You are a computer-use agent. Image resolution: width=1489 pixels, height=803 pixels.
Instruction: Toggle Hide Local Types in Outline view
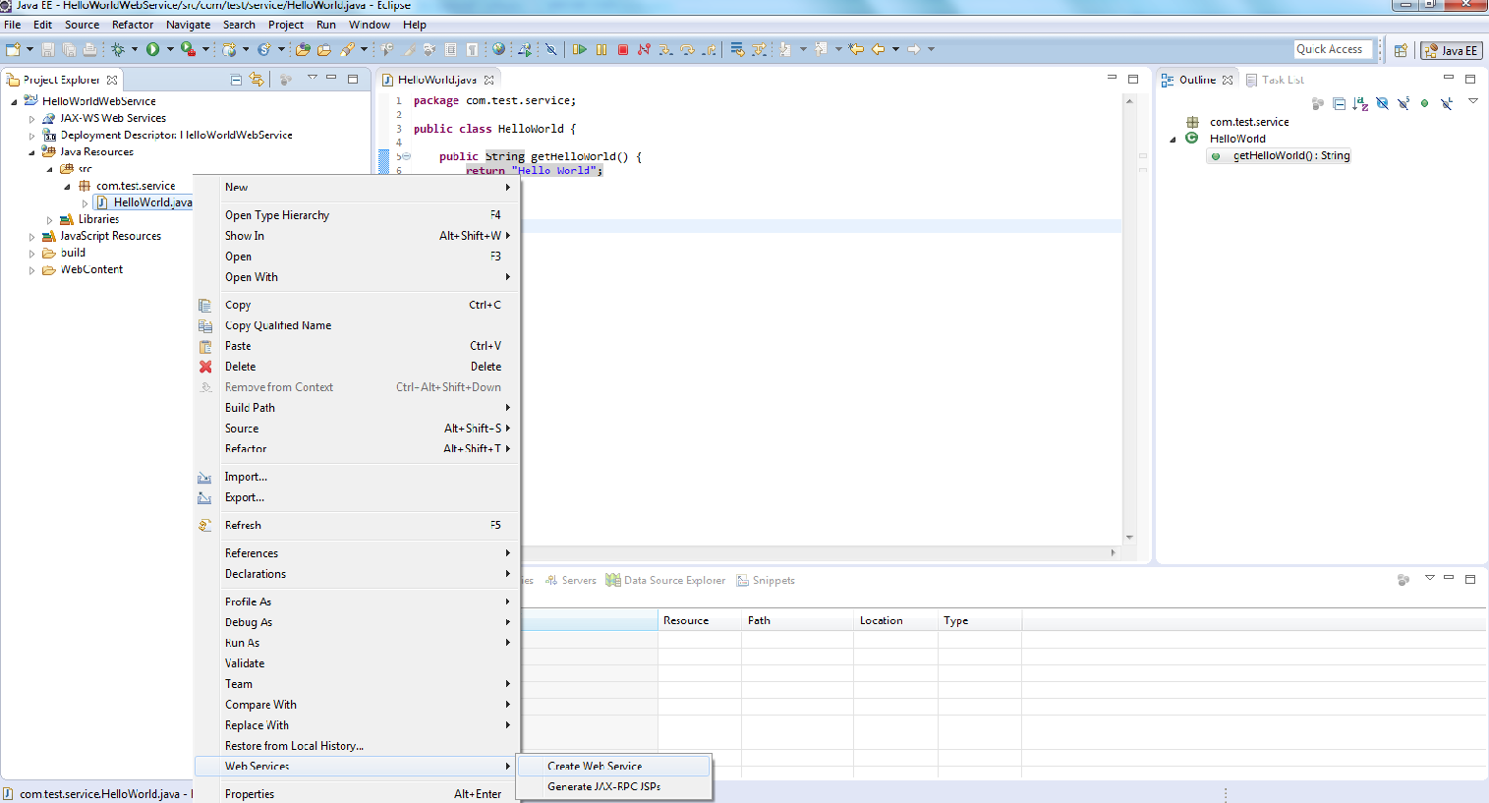coord(1446,103)
